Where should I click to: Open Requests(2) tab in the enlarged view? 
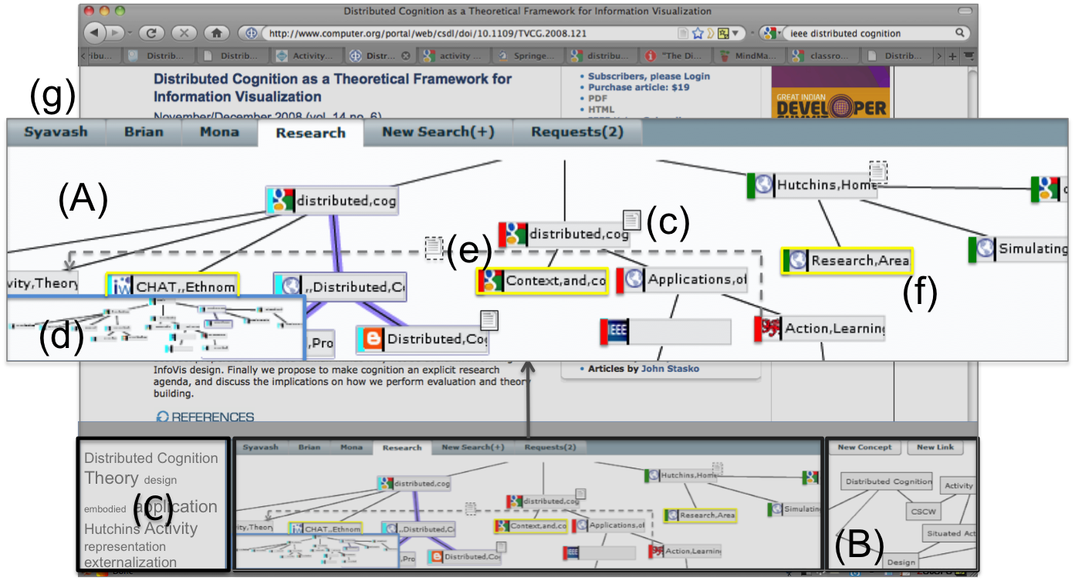click(x=576, y=132)
